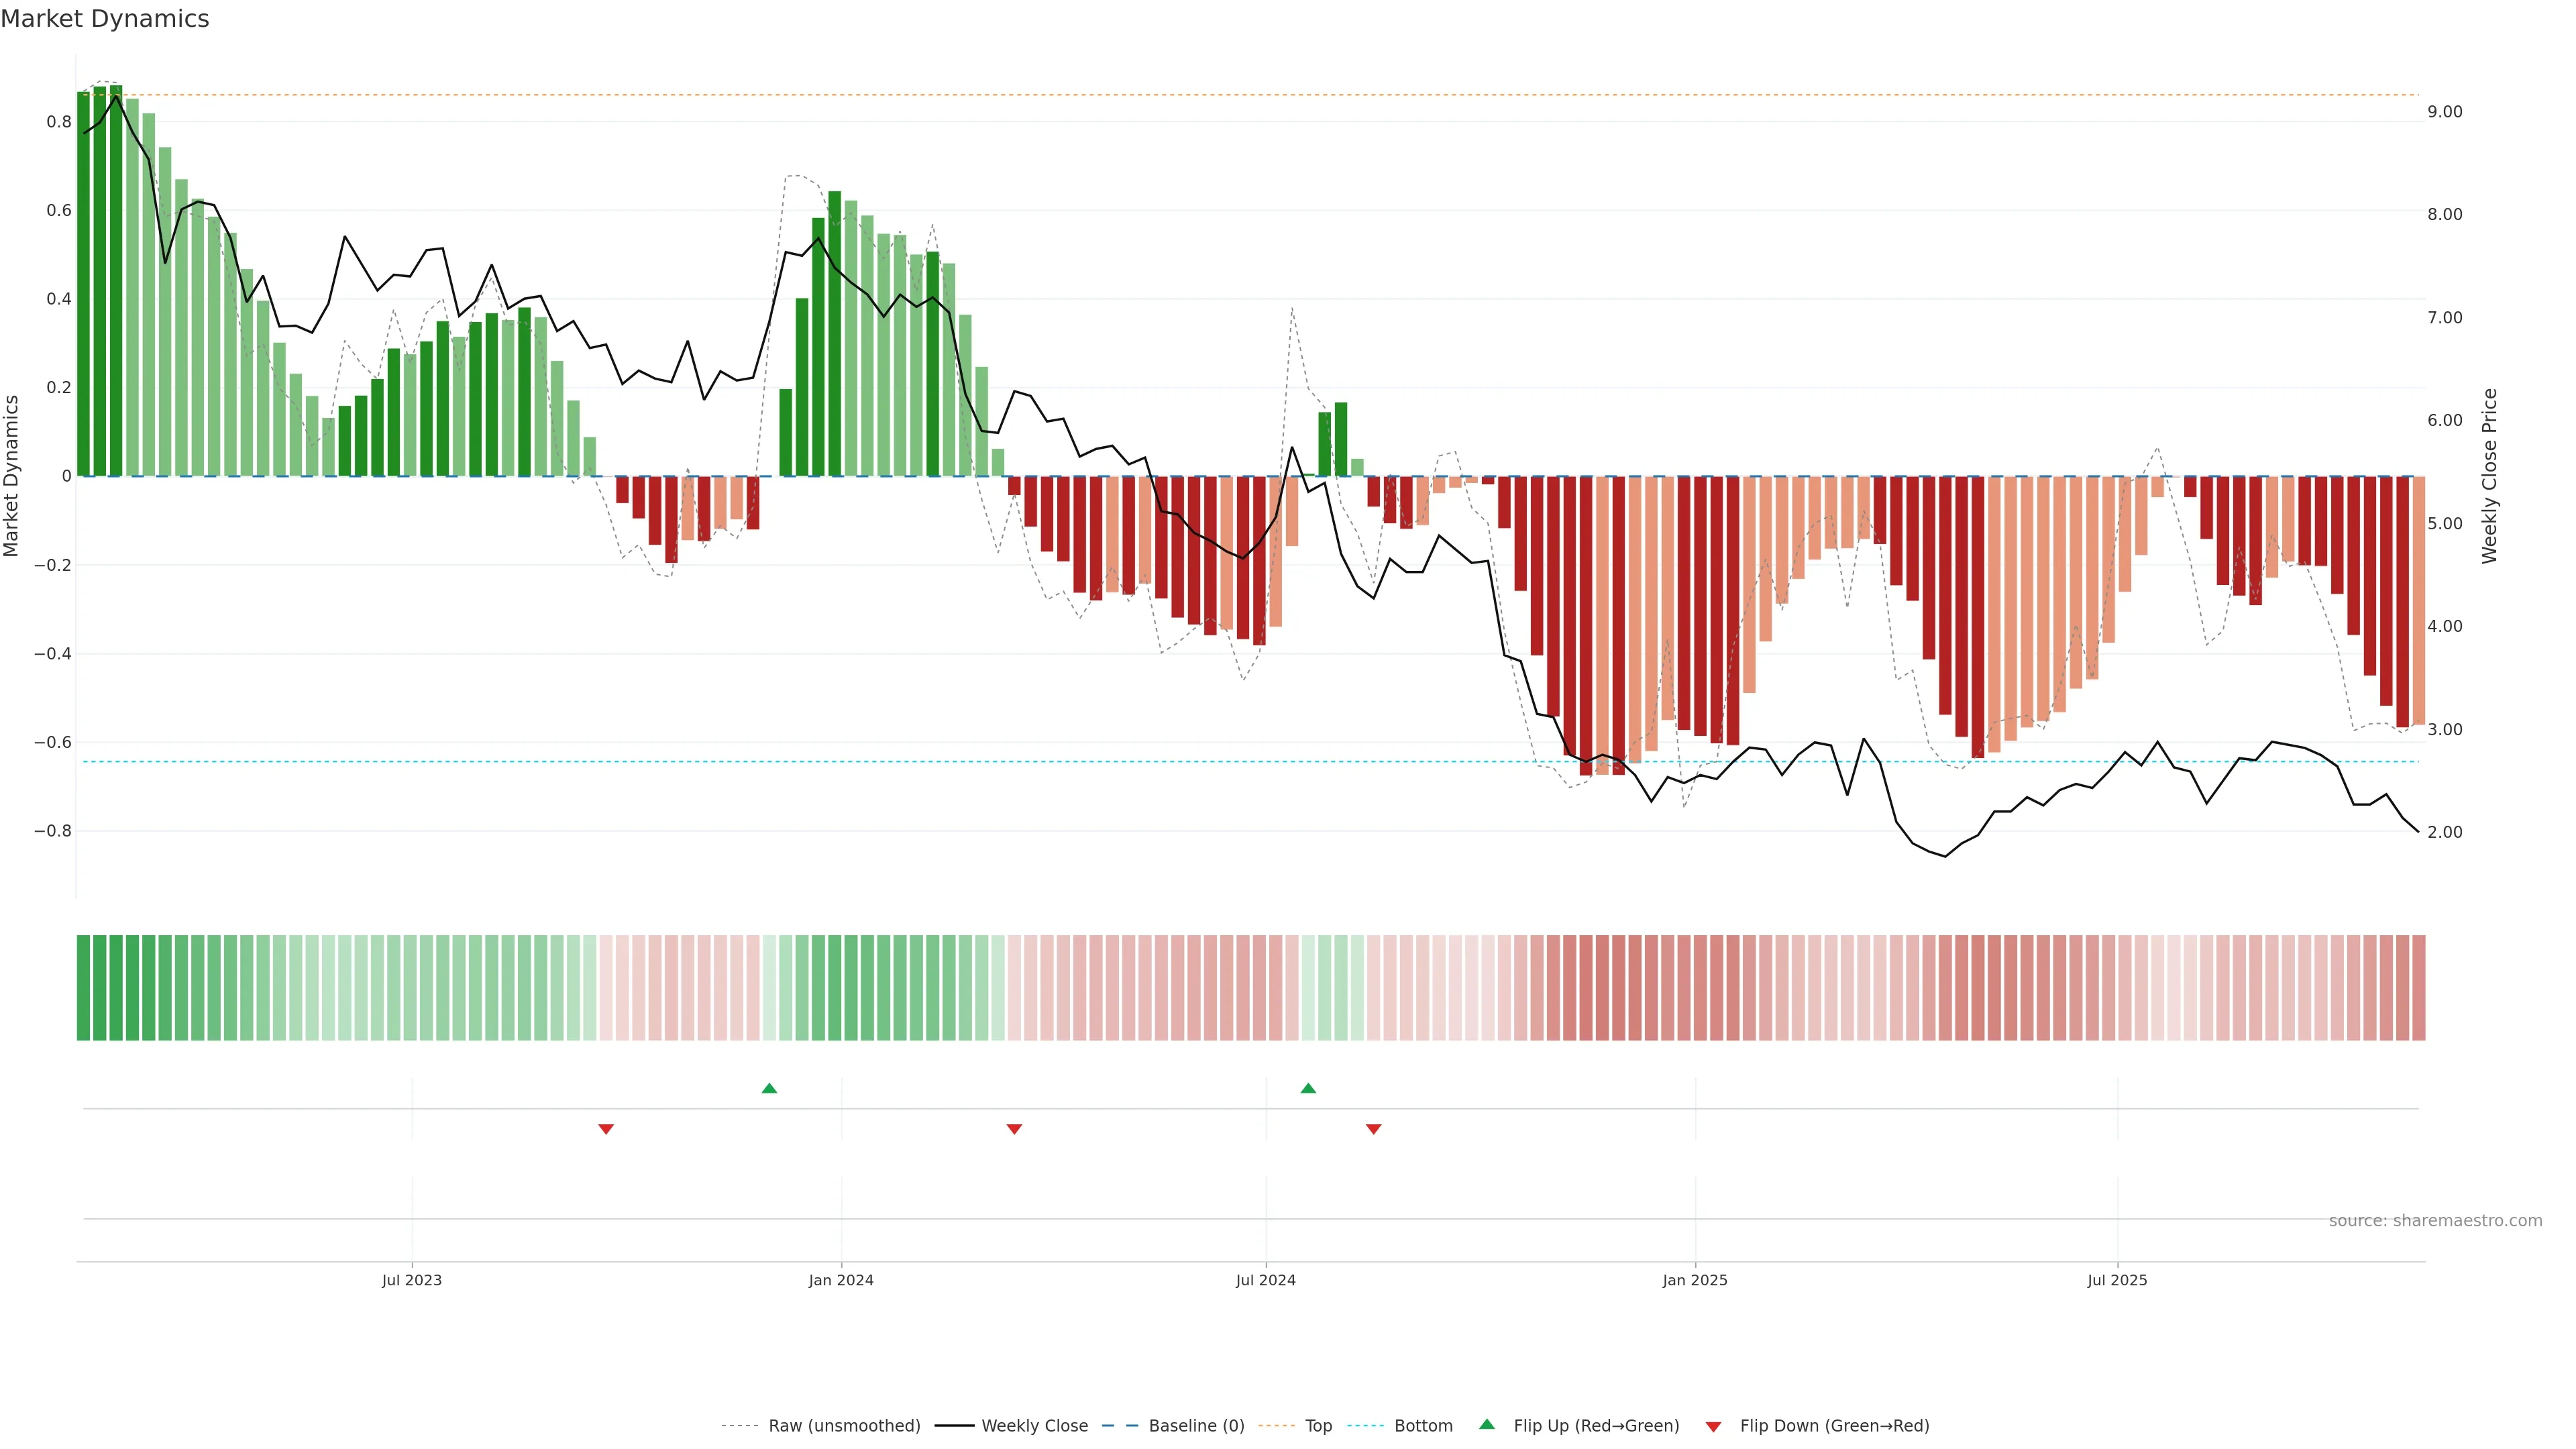The height and width of the screenshot is (1449, 2576).
Task: Click the Weekly Close legend line icon
Action: click(x=954, y=1426)
